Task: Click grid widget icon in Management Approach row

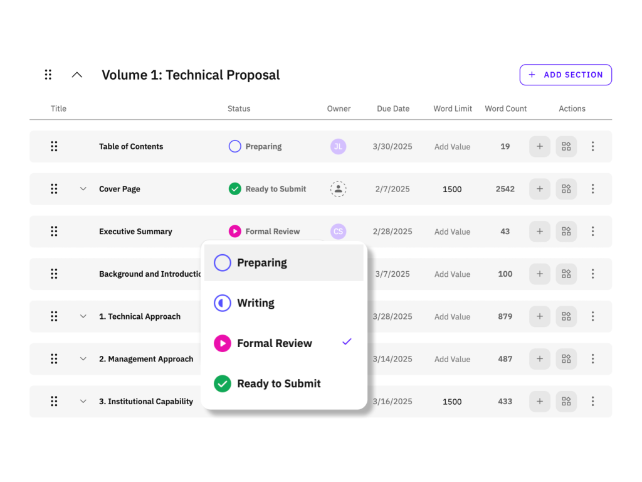Action: click(x=566, y=359)
